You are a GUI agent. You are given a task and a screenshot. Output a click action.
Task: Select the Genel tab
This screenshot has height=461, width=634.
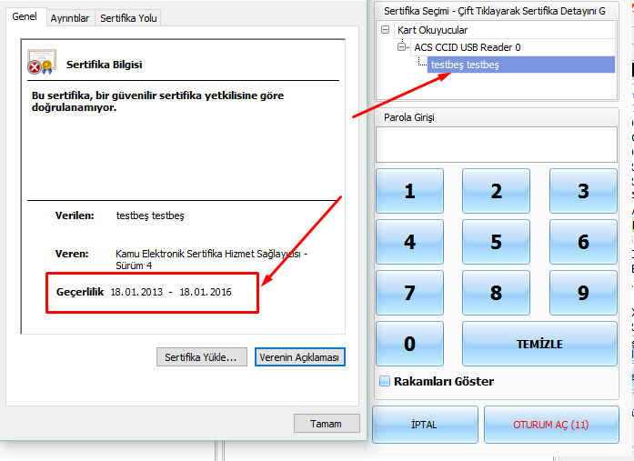pos(23,17)
